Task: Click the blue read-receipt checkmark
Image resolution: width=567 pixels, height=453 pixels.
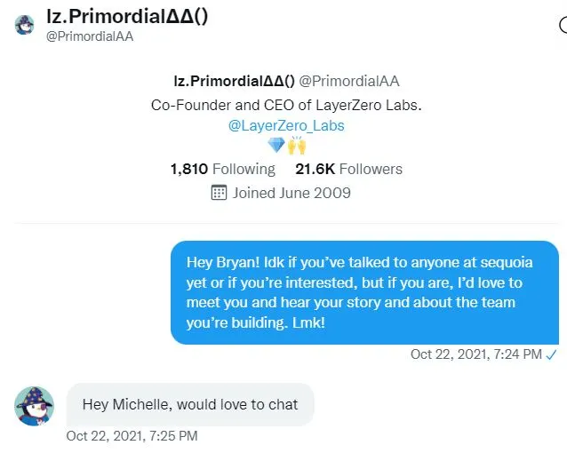Action: (552, 355)
